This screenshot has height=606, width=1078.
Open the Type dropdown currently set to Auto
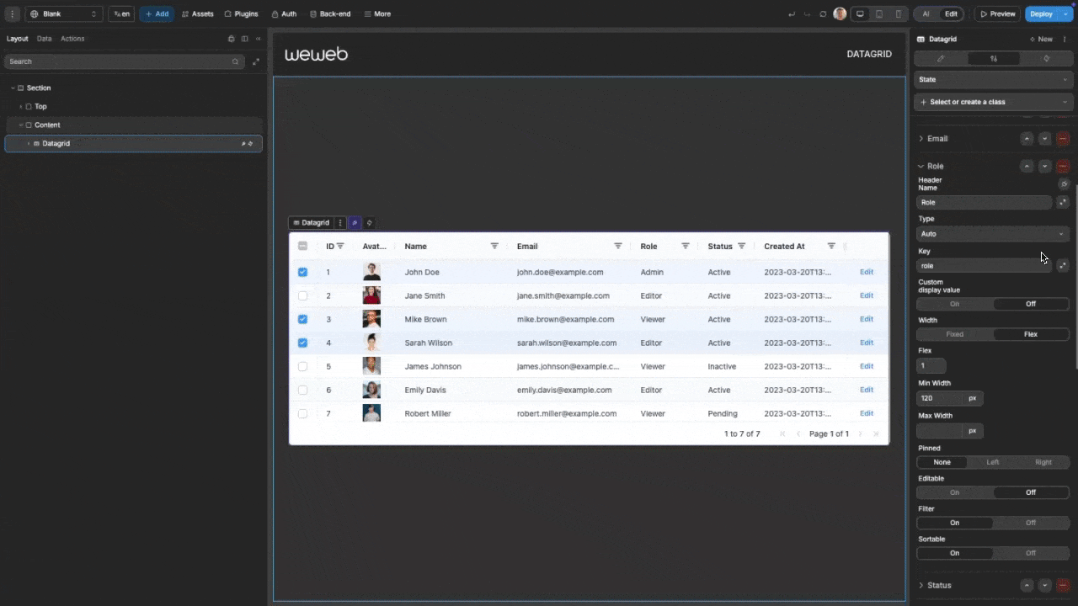point(992,233)
